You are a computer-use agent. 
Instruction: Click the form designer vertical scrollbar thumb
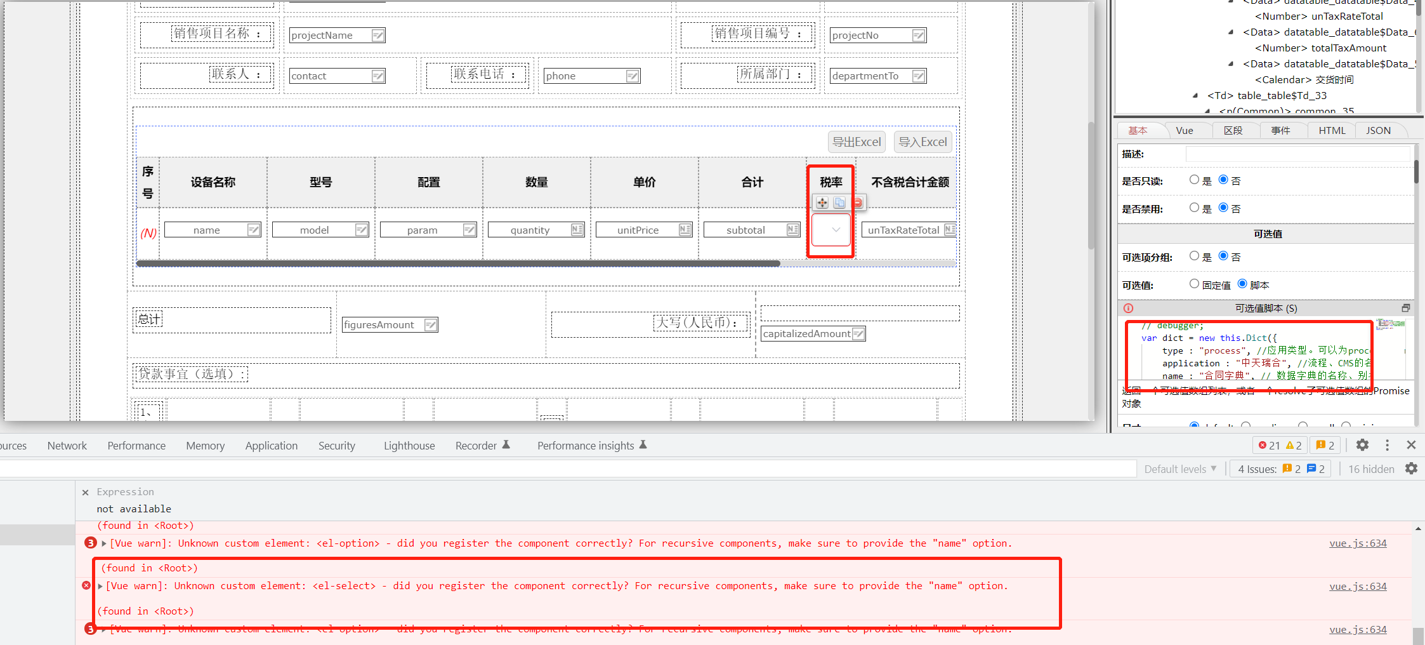pos(1091,185)
